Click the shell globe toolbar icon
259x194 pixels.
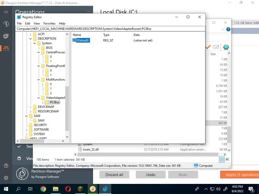(226, 47)
